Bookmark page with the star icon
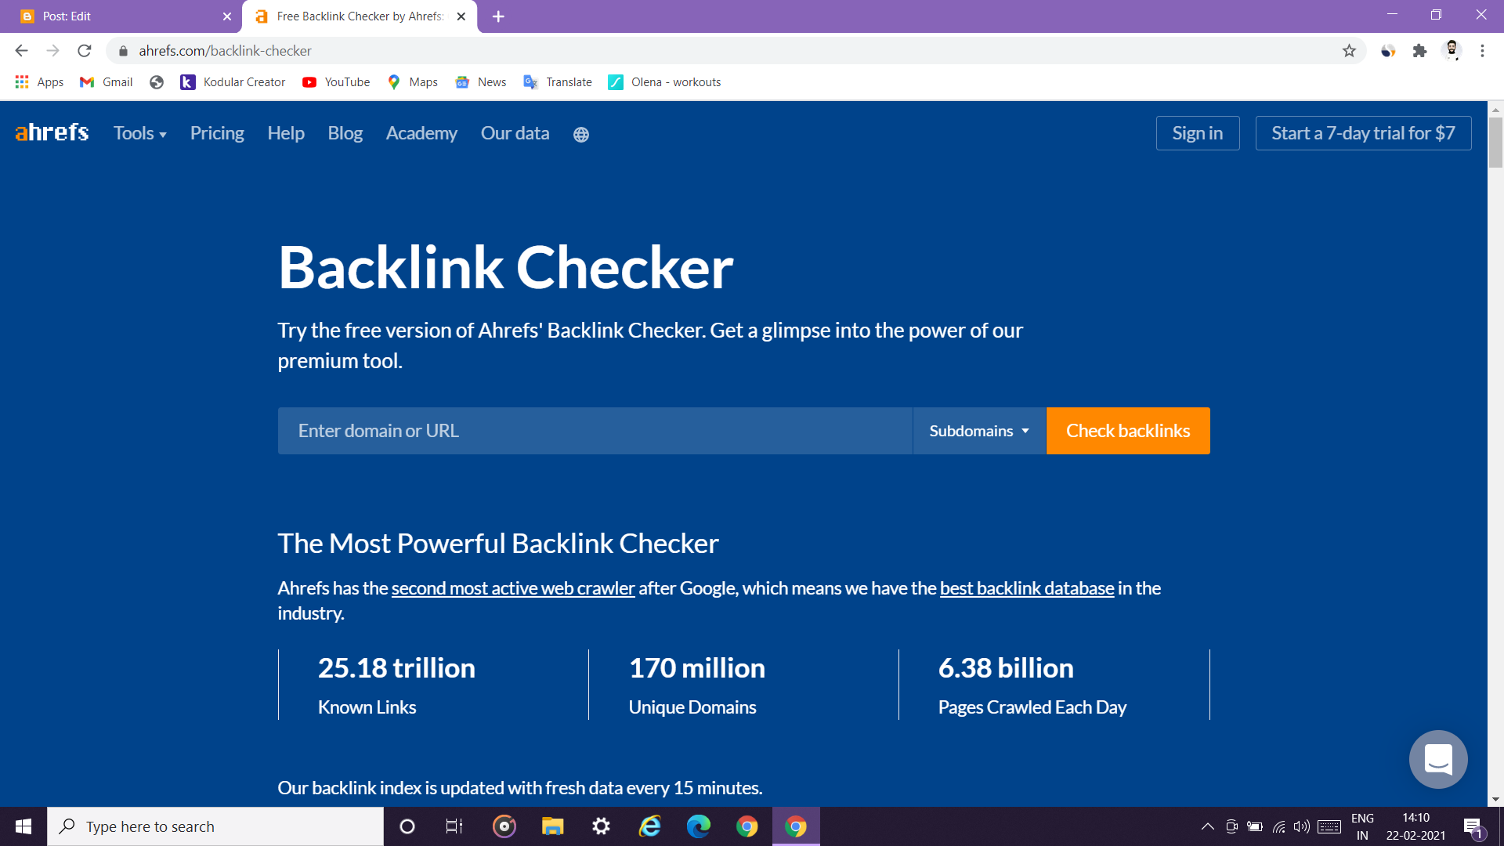This screenshot has width=1504, height=846. [x=1349, y=51]
